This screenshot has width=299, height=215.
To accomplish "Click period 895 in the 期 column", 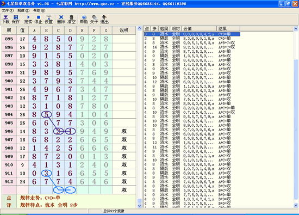I will click(x=9, y=39).
